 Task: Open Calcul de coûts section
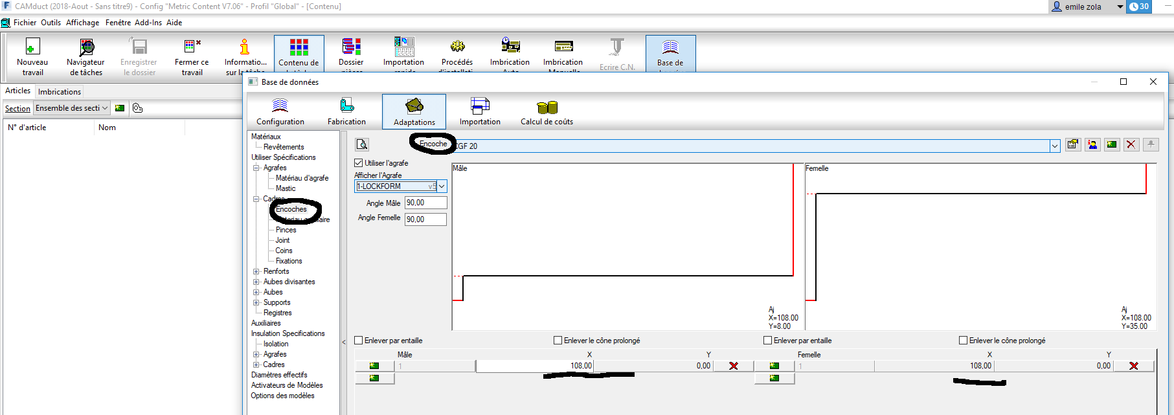point(547,107)
